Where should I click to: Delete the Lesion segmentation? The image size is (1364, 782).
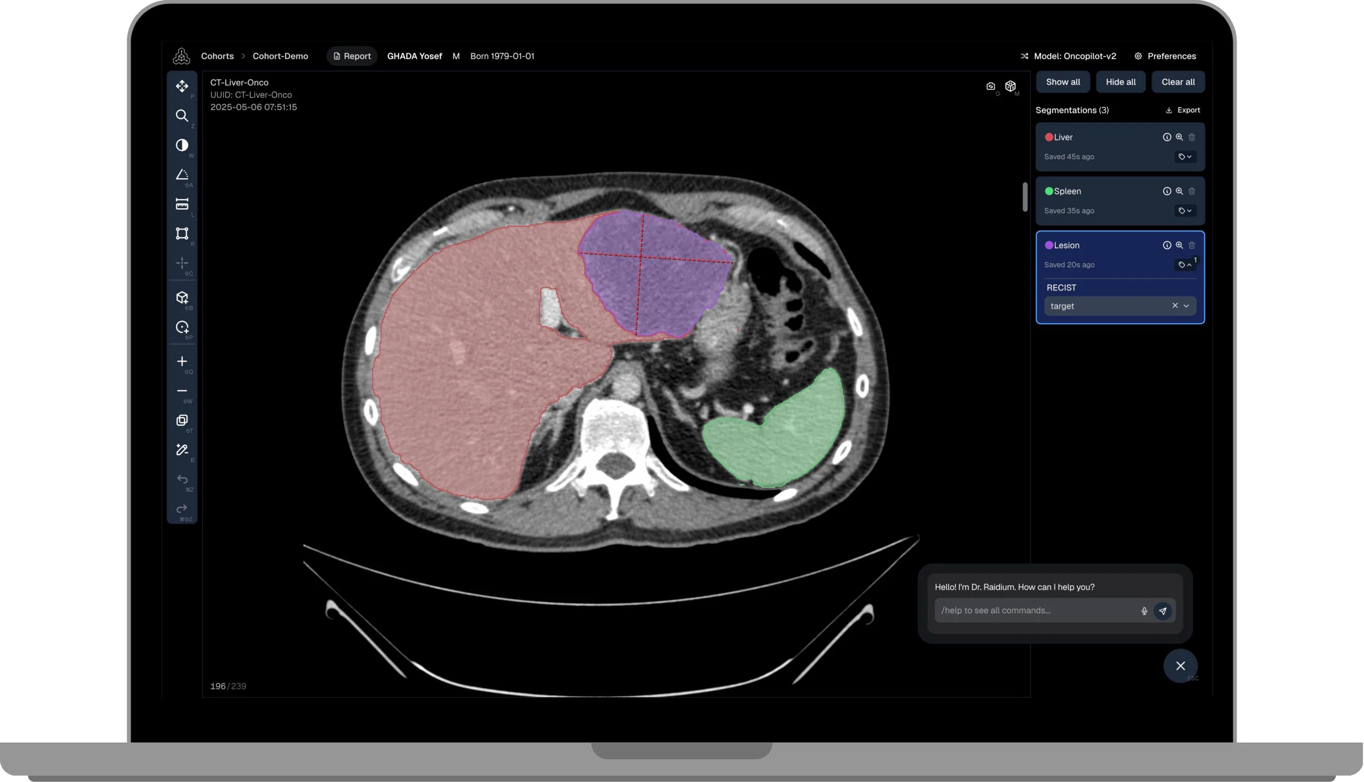[x=1191, y=245]
